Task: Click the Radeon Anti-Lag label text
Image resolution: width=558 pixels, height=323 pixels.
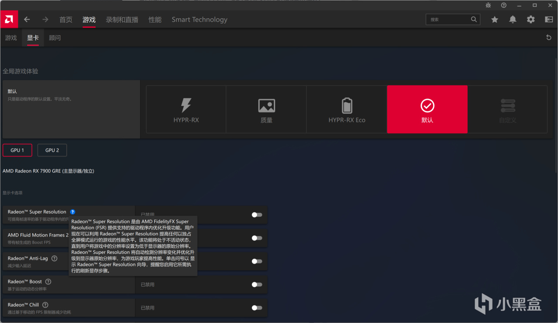Action: (28, 258)
